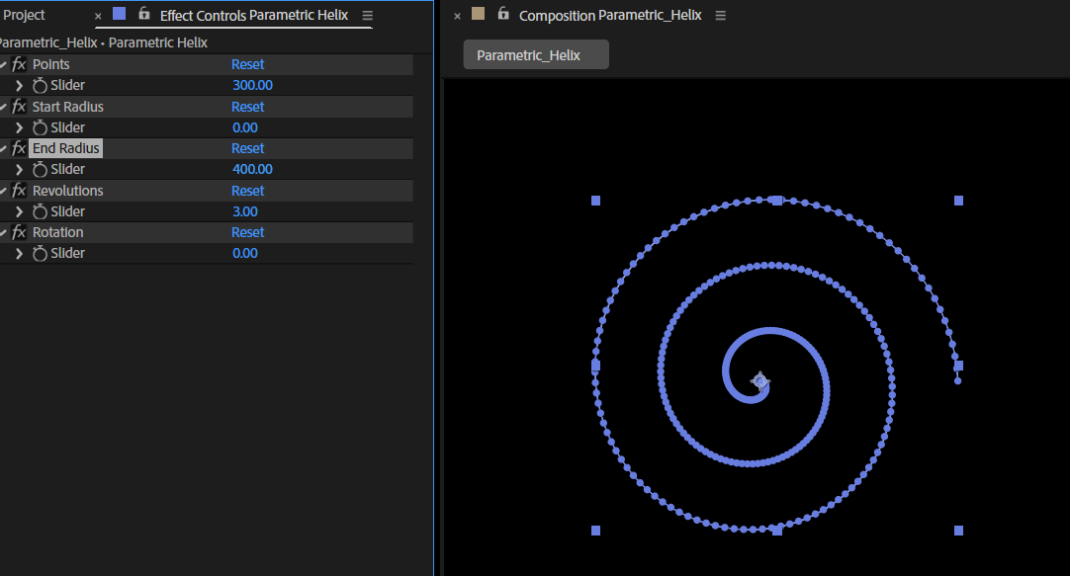
Task: Select the Composition Parametric_Helix panel tab
Action: click(610, 16)
